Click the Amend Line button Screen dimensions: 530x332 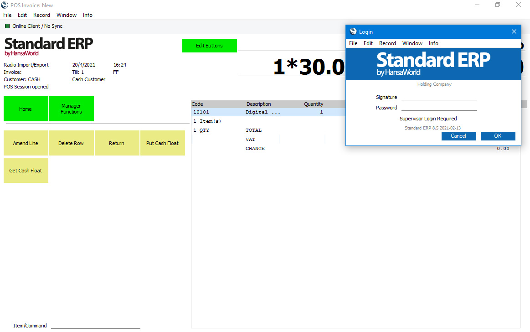[x=26, y=143]
